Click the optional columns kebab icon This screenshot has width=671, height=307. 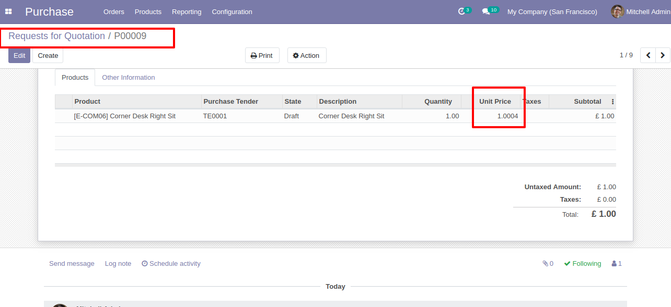pos(612,102)
